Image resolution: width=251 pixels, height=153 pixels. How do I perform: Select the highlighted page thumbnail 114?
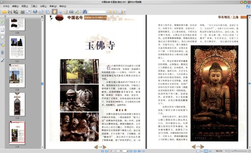(x=17, y=132)
